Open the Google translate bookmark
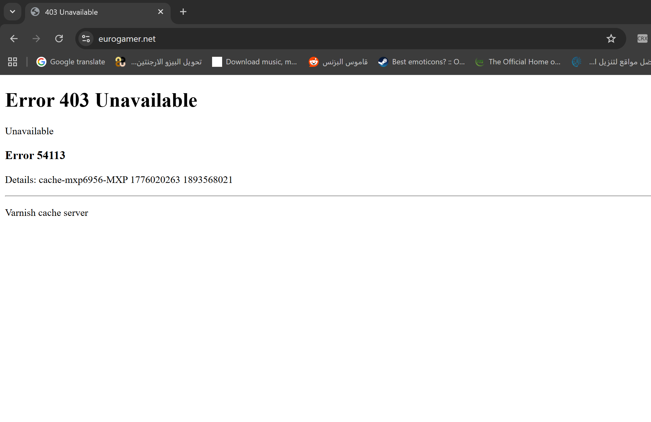This screenshot has width=651, height=422. (x=71, y=62)
